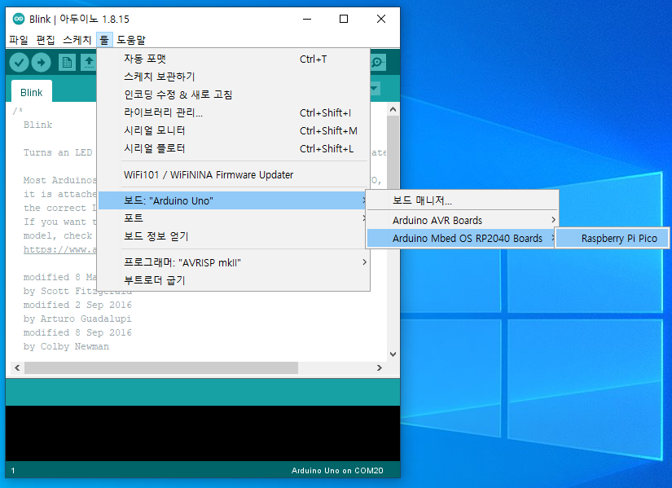
Task: Choose 부트로더 굽기
Action: coord(234,280)
